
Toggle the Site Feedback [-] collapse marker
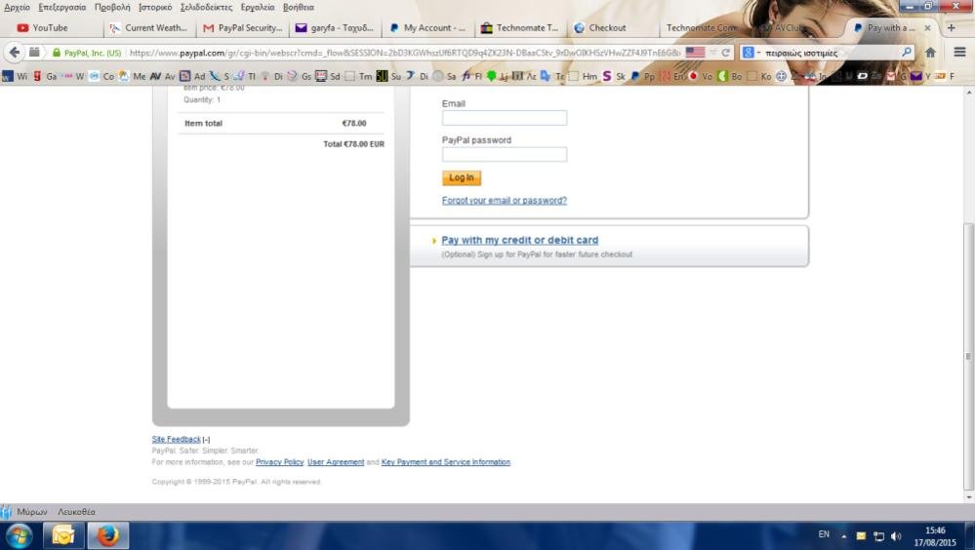207,440
